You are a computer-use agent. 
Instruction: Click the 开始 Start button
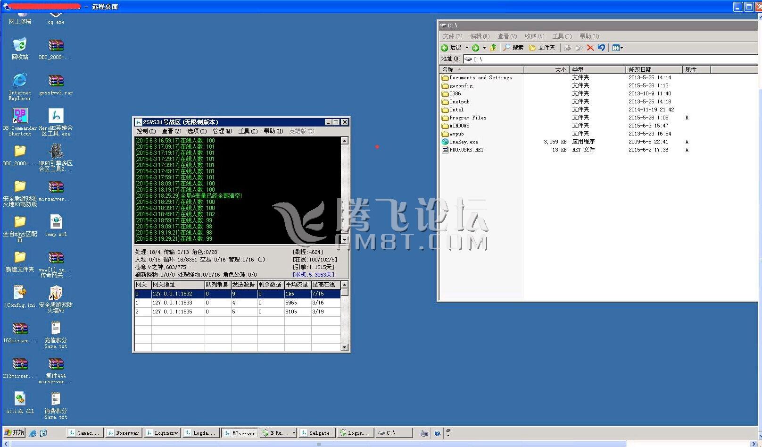coord(14,432)
